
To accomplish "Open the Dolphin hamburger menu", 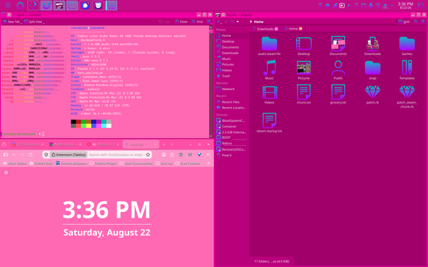I will (x=423, y=22).
